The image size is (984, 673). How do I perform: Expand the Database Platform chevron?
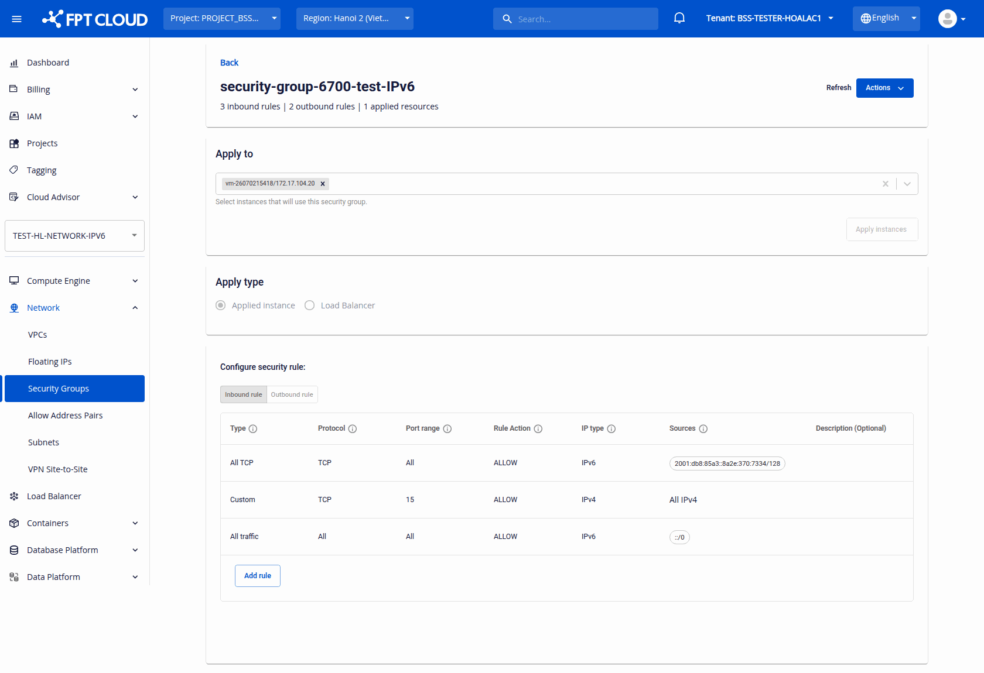point(135,550)
